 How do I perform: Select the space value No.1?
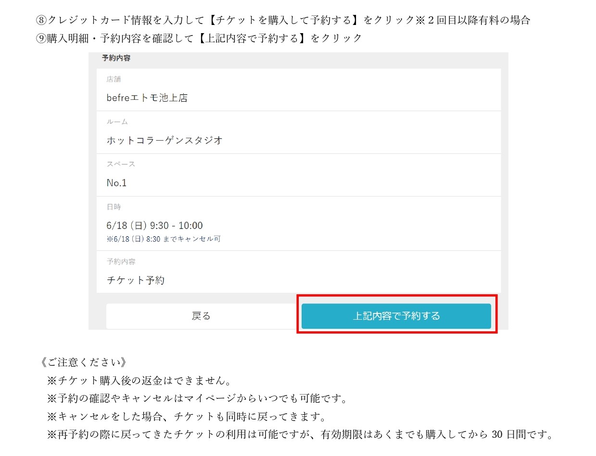pyautogui.click(x=116, y=183)
